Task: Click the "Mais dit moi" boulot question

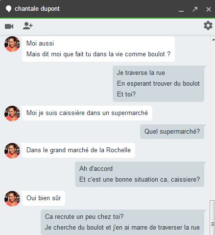Action: tap(98, 54)
